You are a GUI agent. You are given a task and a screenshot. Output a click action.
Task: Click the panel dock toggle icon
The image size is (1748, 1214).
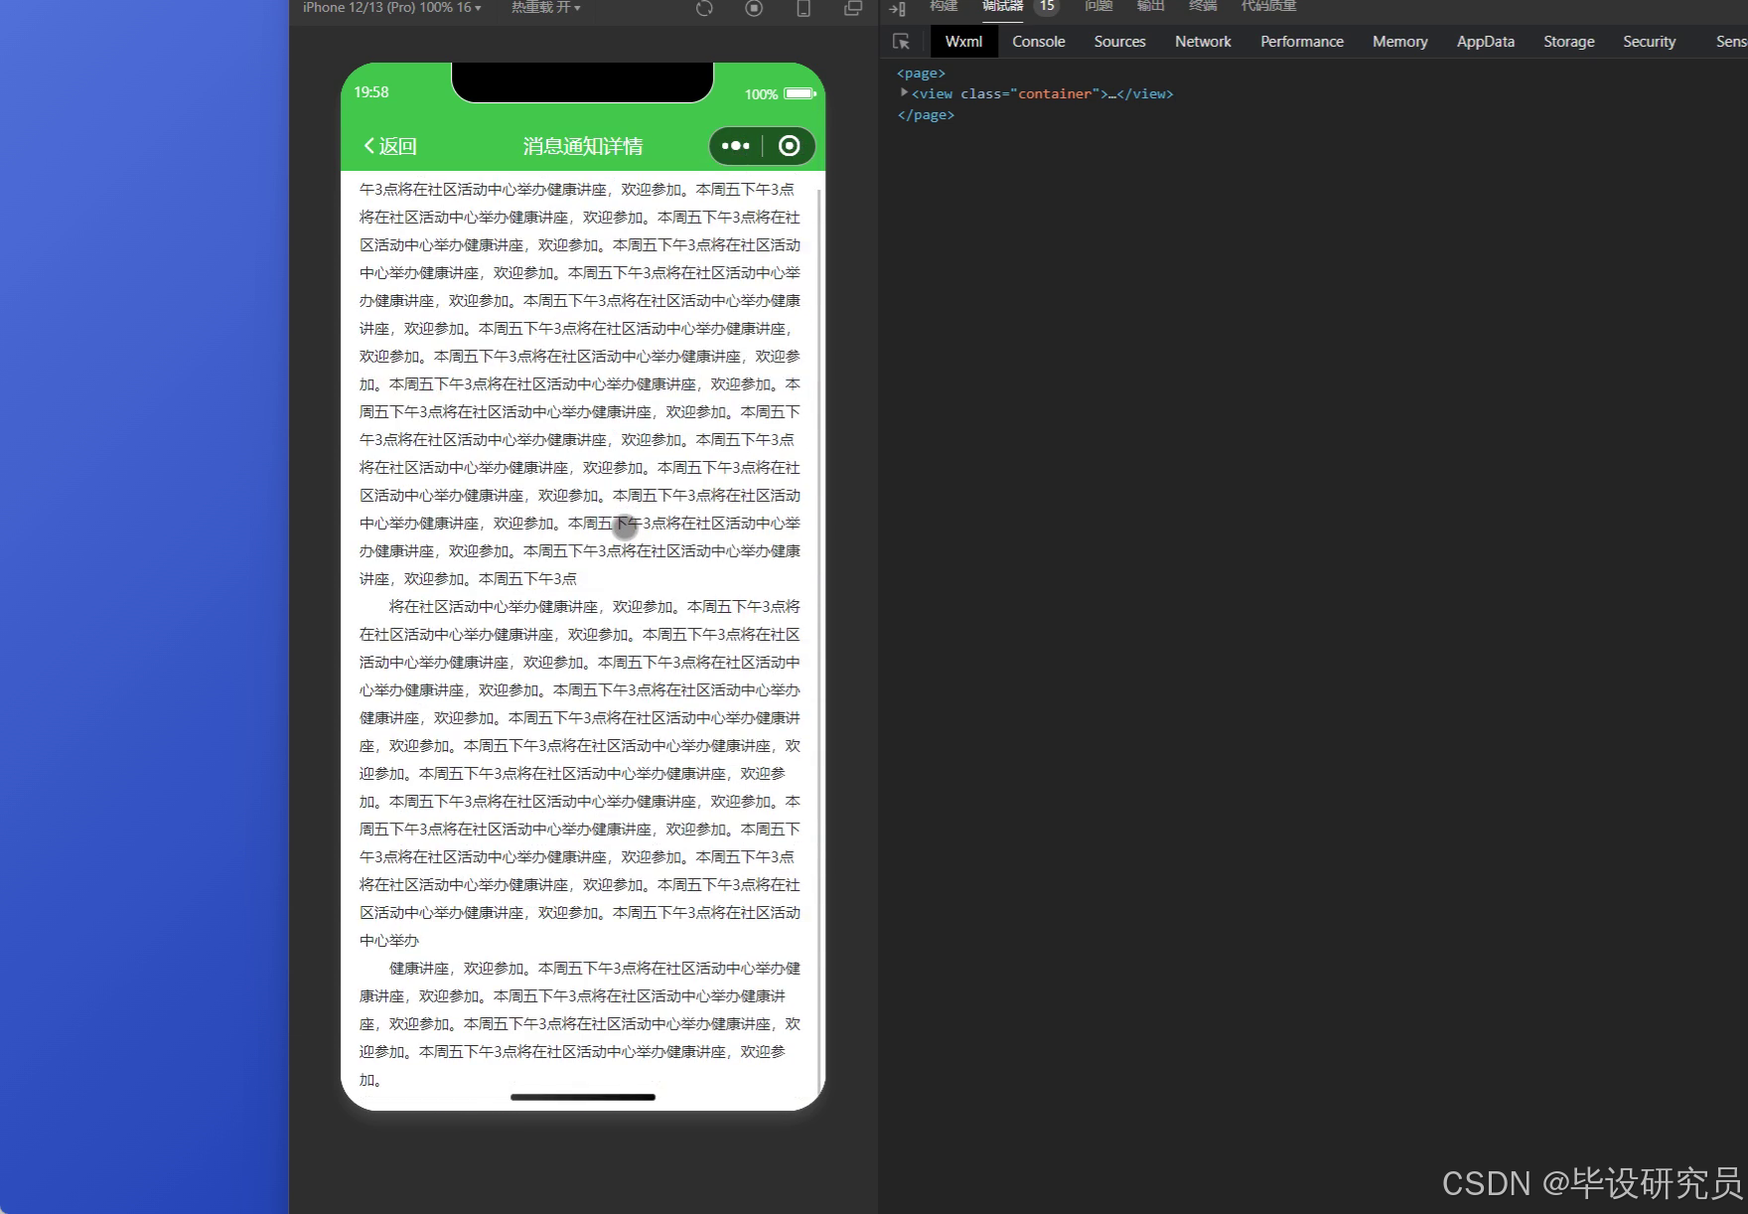click(x=897, y=9)
